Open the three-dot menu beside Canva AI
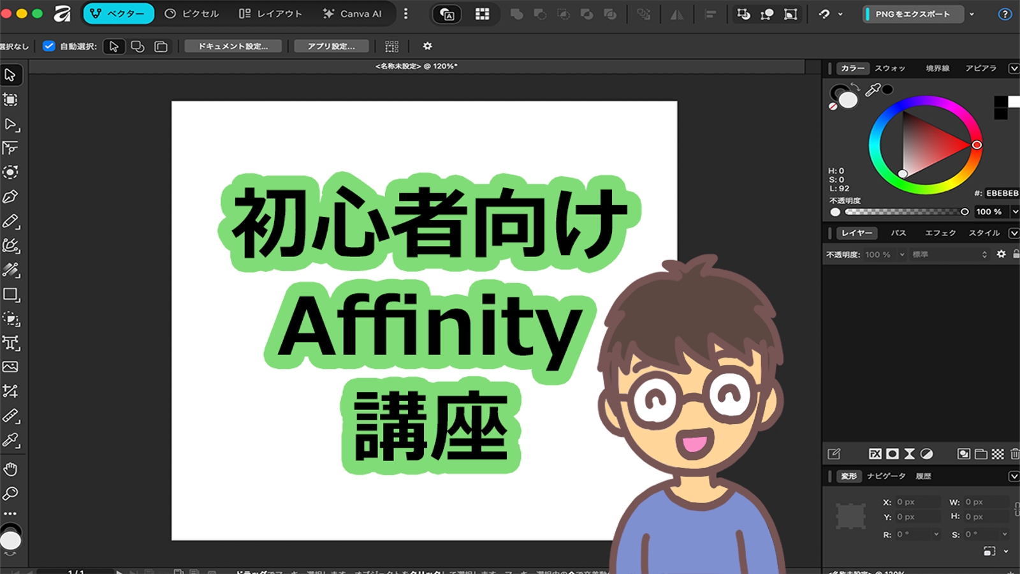 coord(406,13)
